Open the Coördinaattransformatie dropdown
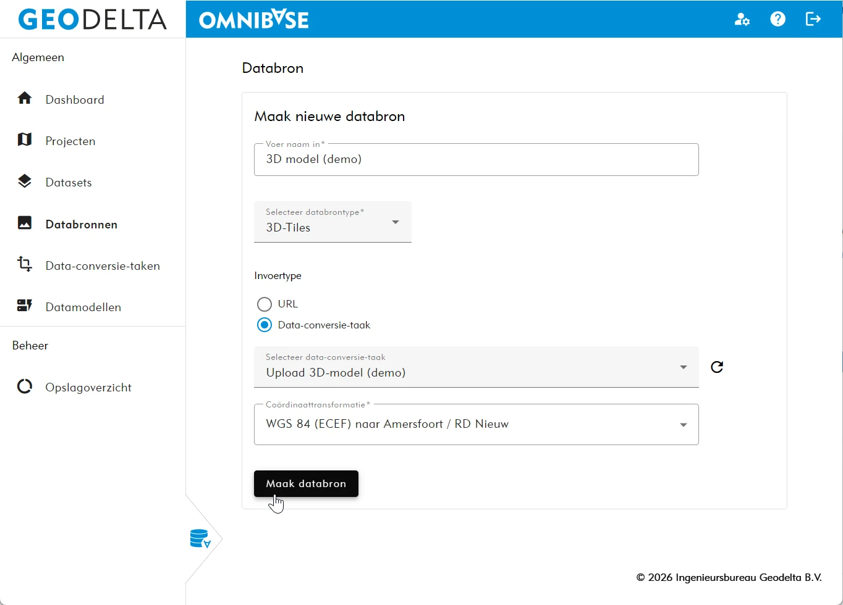Image resolution: width=843 pixels, height=605 pixels. [x=476, y=424]
